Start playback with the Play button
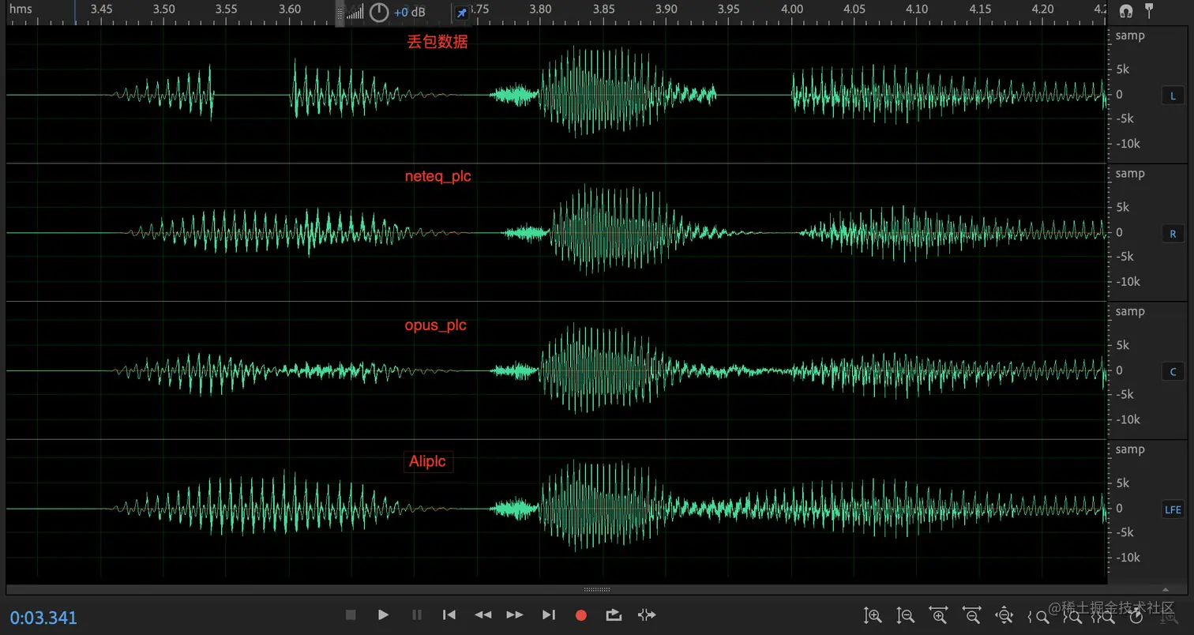This screenshot has width=1194, height=635. pyautogui.click(x=383, y=615)
